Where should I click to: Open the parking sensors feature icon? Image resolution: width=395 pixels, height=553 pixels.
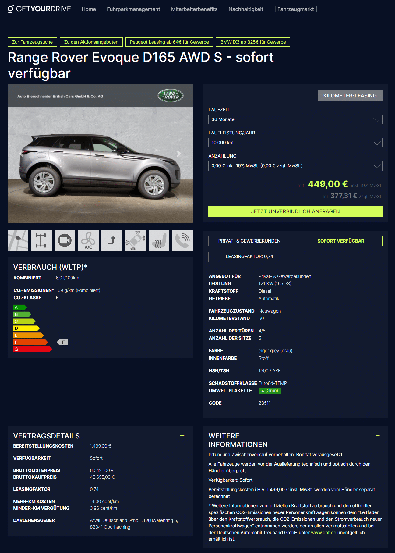click(135, 240)
